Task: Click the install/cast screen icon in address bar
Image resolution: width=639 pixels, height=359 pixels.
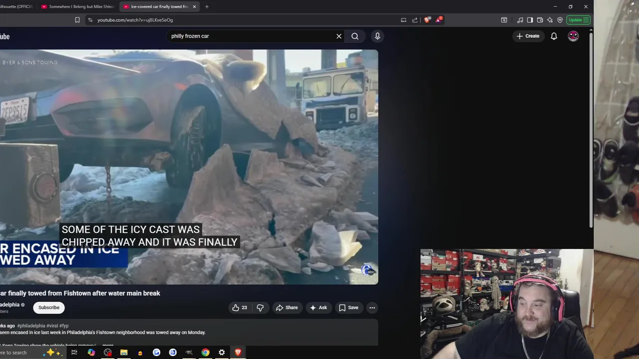Action: [x=403, y=20]
